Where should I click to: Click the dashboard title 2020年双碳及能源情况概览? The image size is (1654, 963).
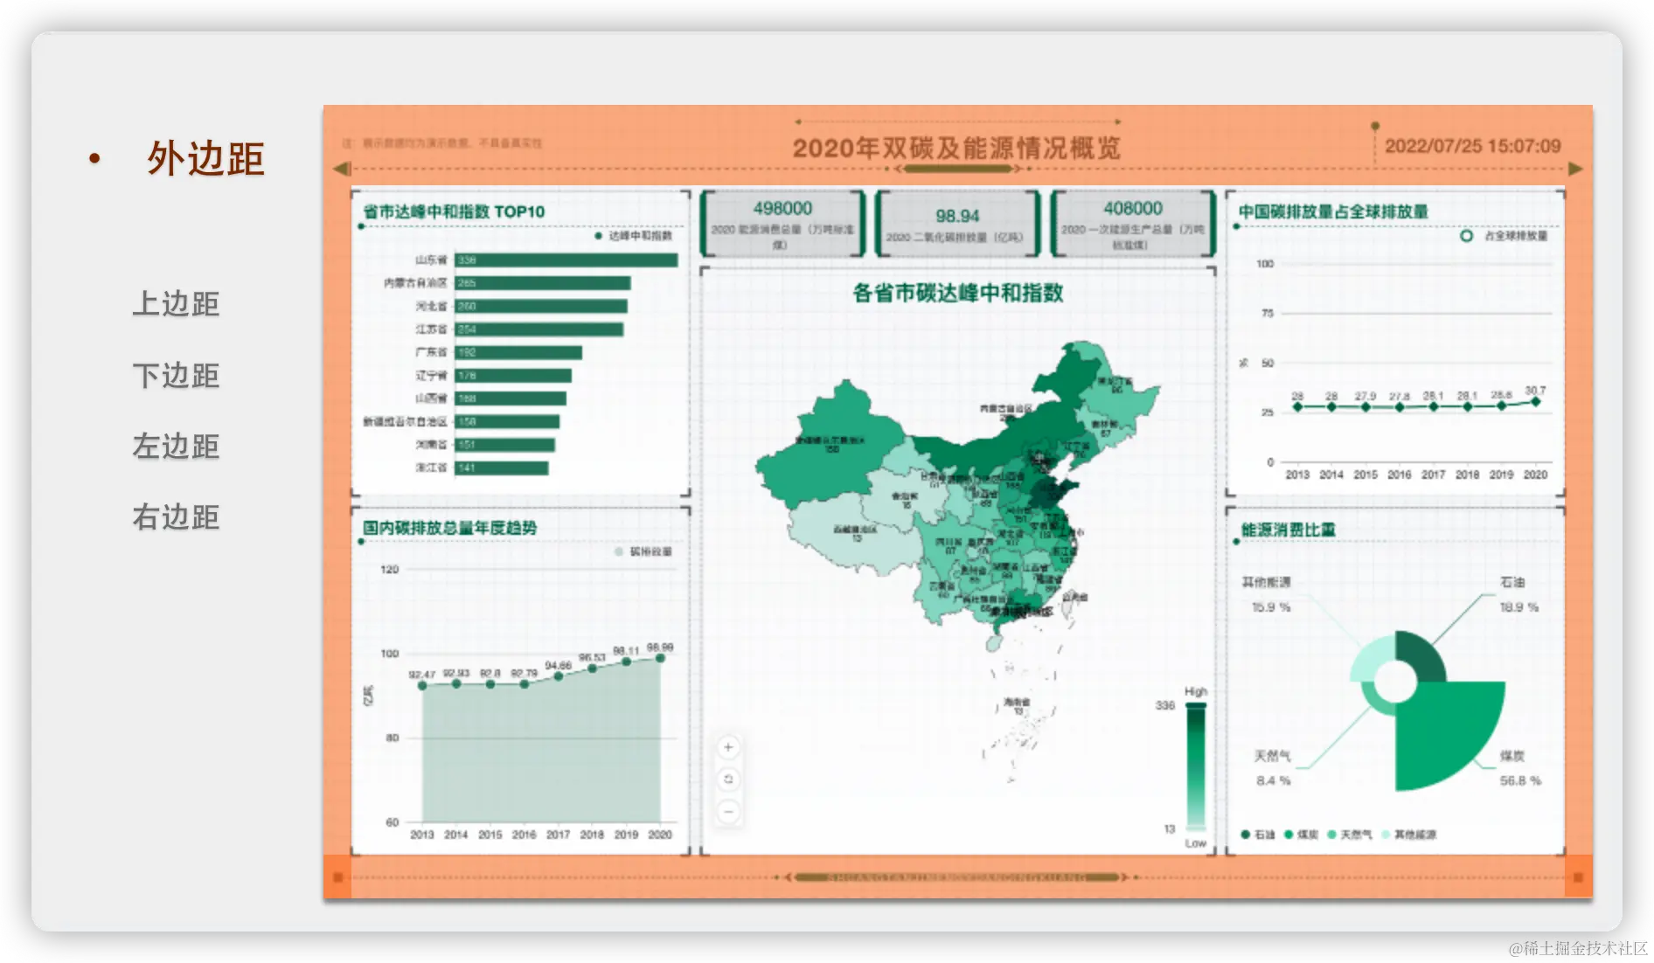pos(959,148)
